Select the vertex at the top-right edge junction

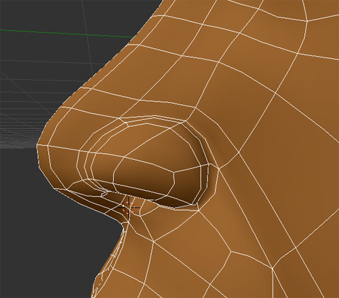pos(307,21)
